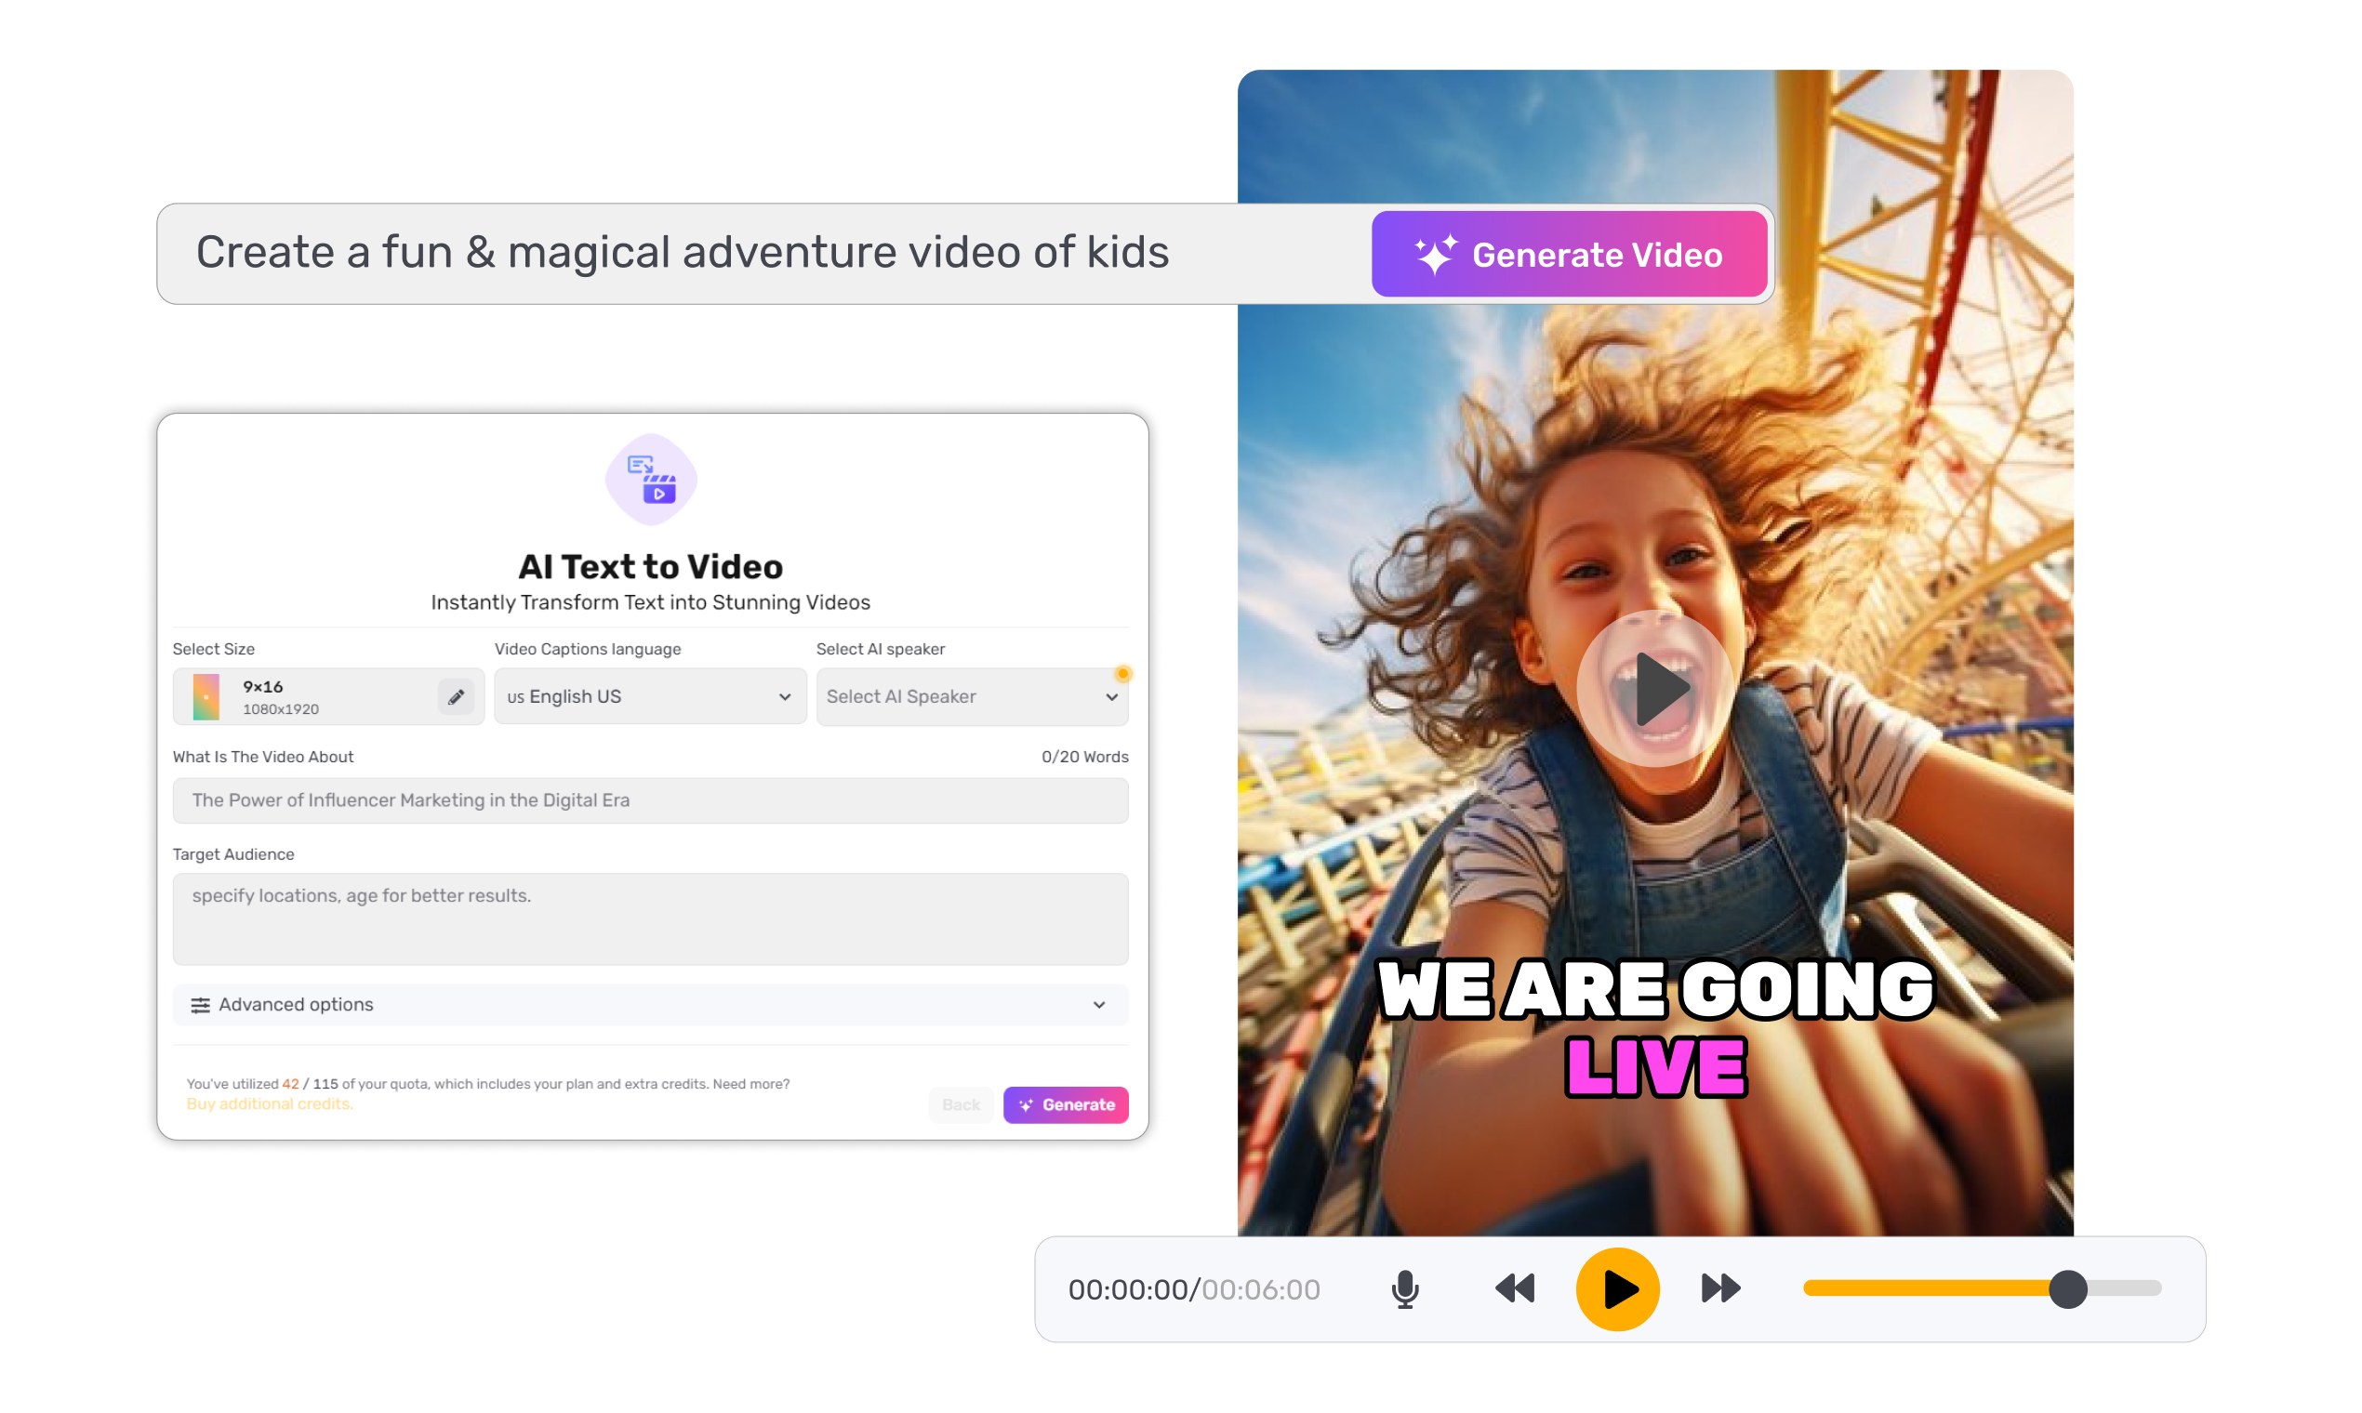This screenshot has height=1413, width=2362.
Task: Click the rewind icon in the player
Action: (1514, 1289)
